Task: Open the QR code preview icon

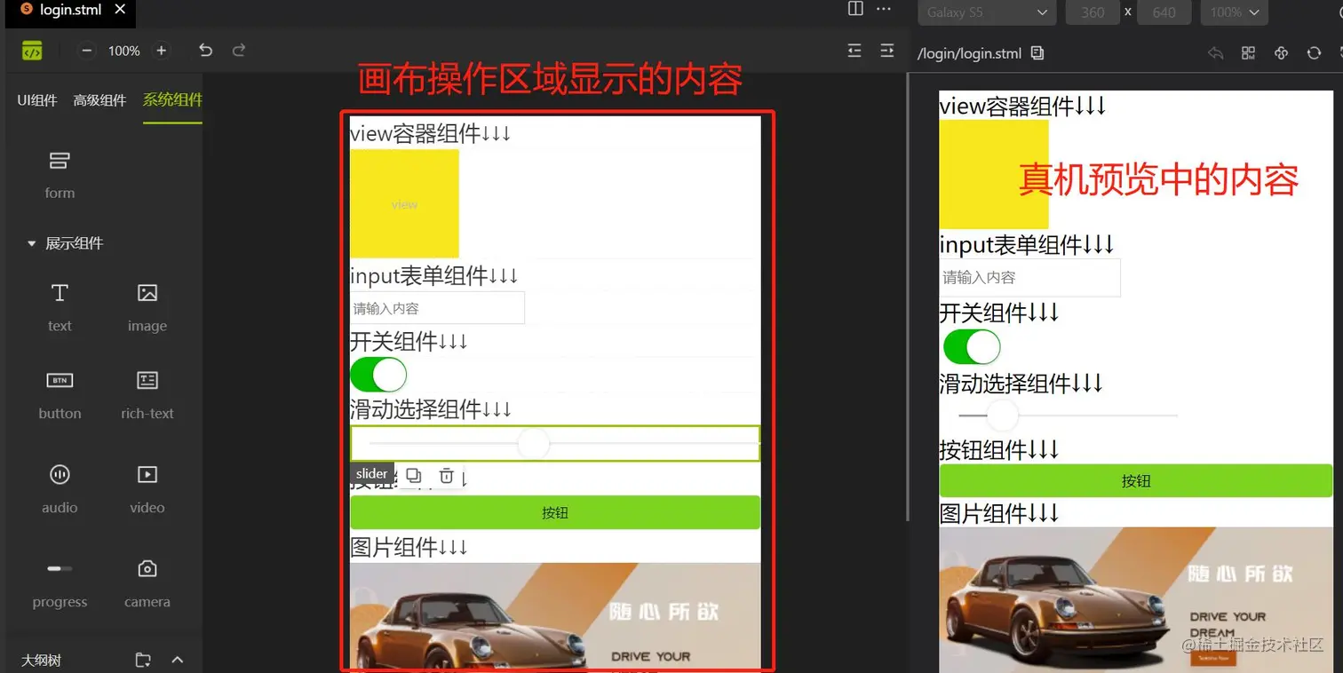Action: 1248,52
